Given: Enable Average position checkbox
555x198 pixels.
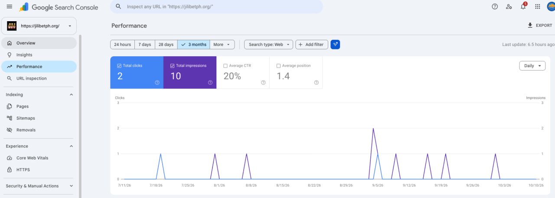Looking at the screenshot, I should [278, 66].
